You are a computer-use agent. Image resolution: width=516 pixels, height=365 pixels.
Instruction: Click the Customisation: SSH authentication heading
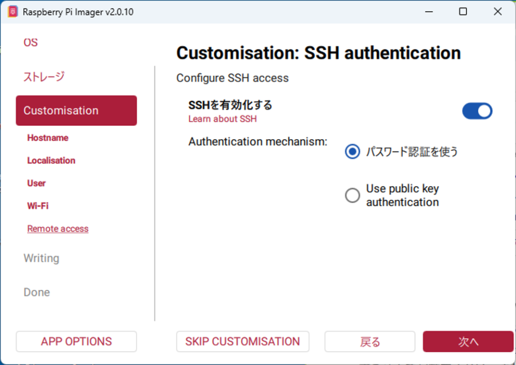tap(318, 53)
